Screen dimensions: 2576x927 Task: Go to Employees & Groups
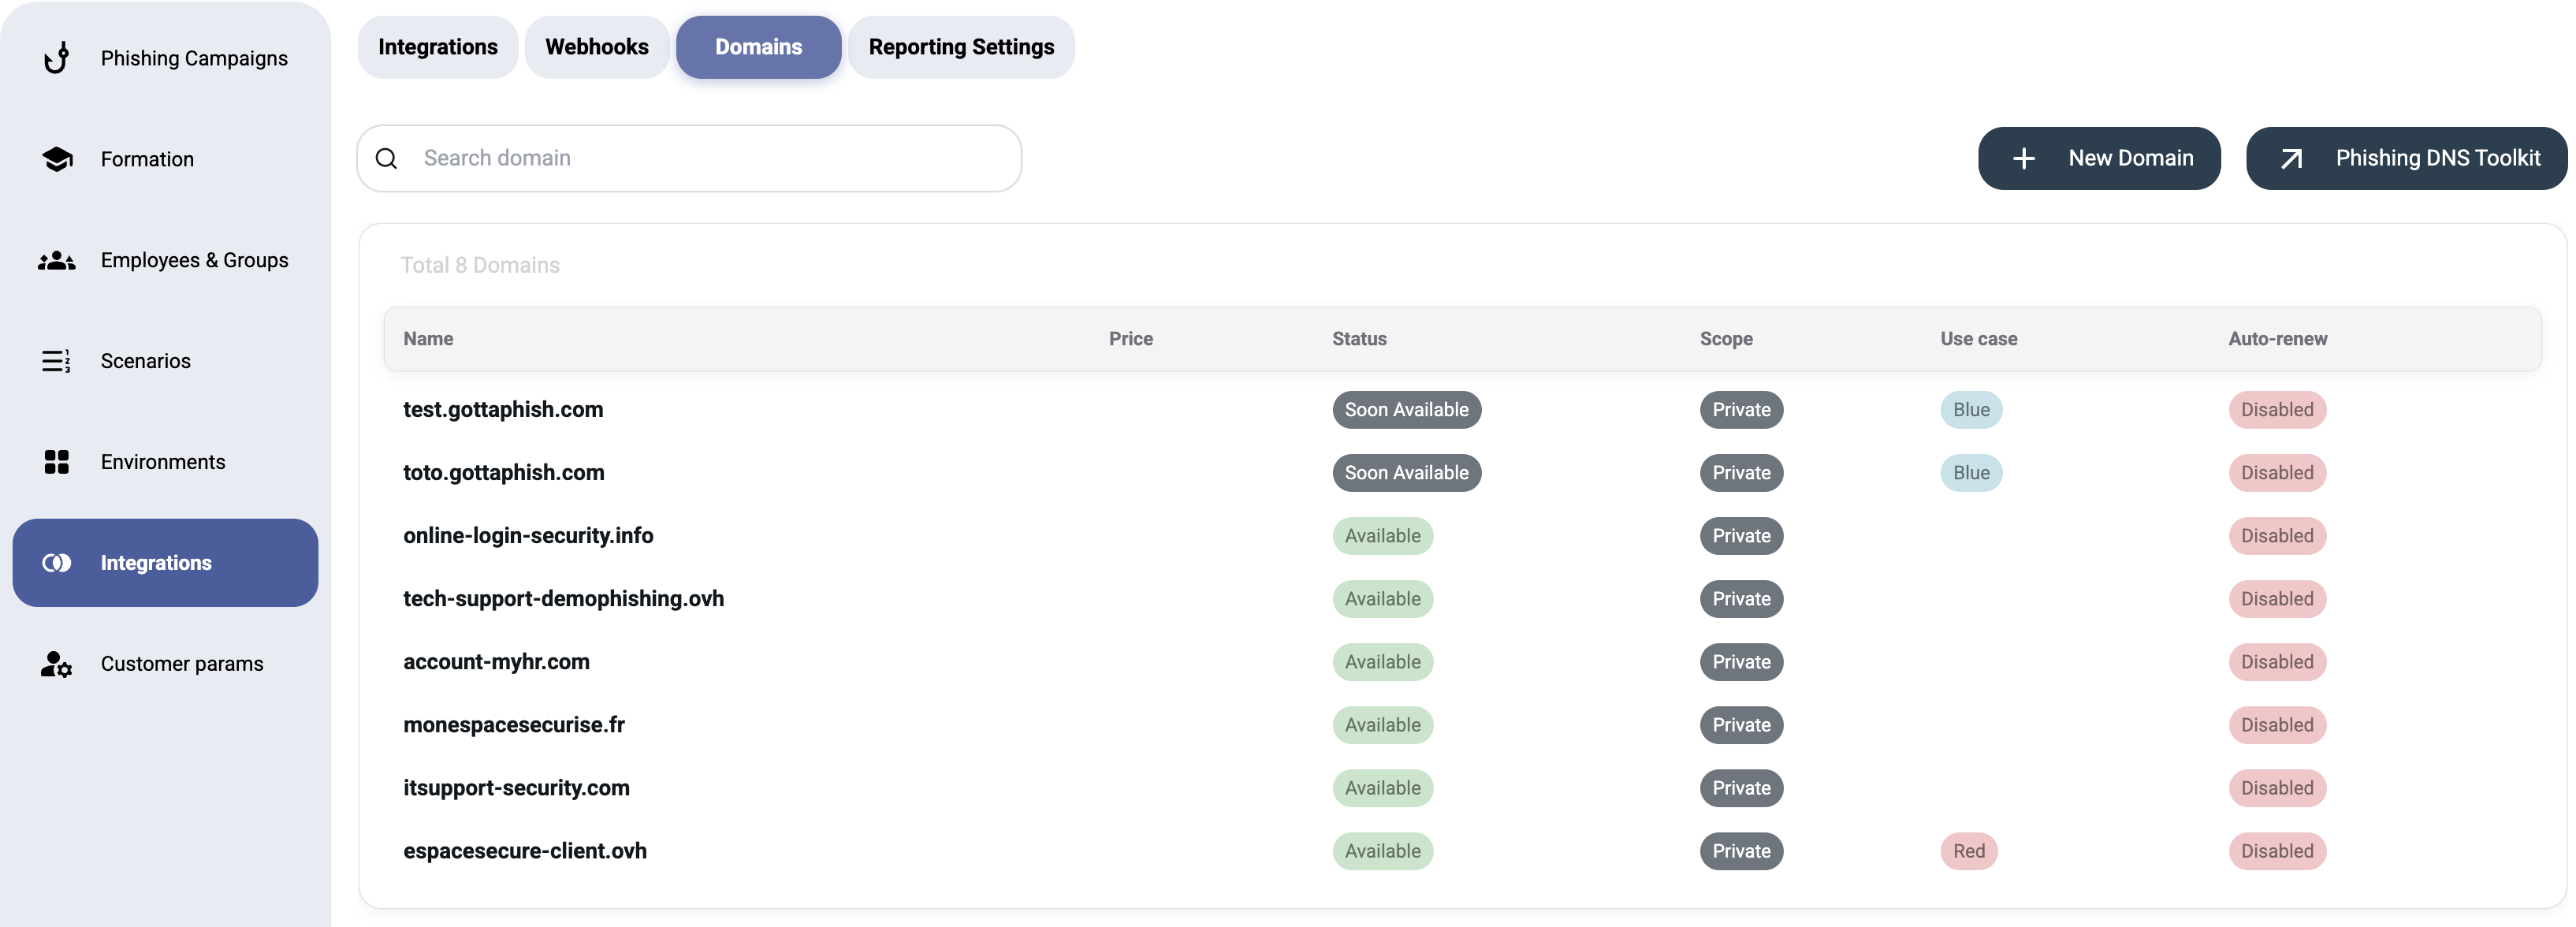[166, 260]
